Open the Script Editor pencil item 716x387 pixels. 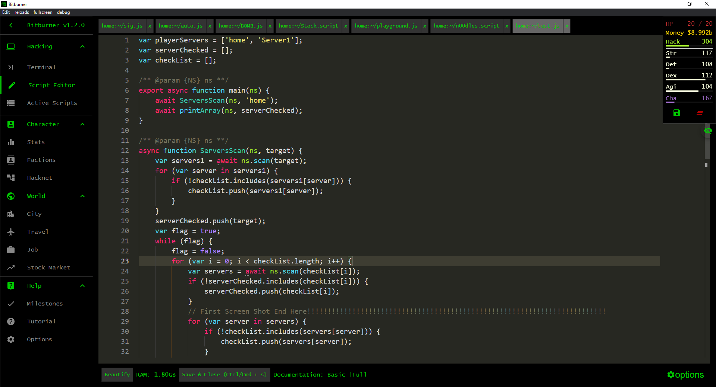pyautogui.click(x=47, y=85)
